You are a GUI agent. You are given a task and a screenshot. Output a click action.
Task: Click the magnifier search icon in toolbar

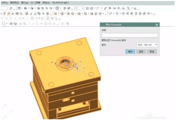tap(11, 8)
